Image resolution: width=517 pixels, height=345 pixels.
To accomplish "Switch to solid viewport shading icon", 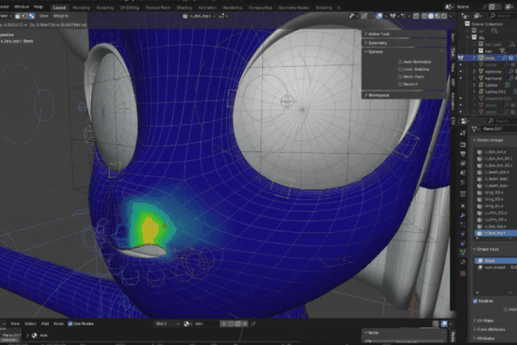I will click(429, 15).
